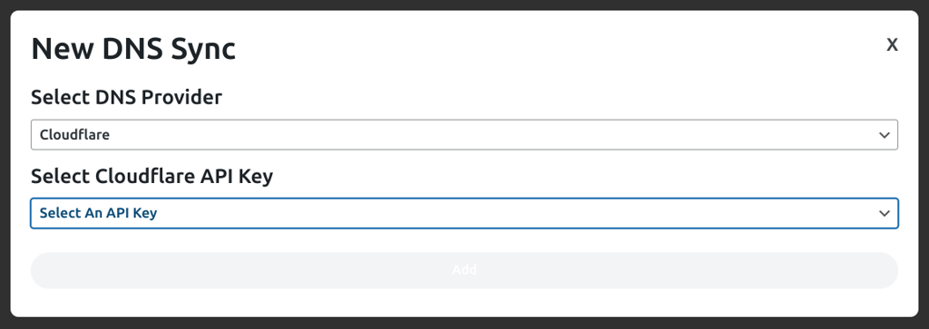
Task: Click the X icon beside the dialog title
Action: (x=892, y=45)
